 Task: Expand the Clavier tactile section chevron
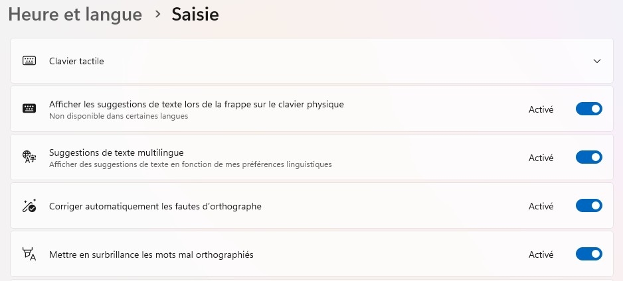click(597, 61)
